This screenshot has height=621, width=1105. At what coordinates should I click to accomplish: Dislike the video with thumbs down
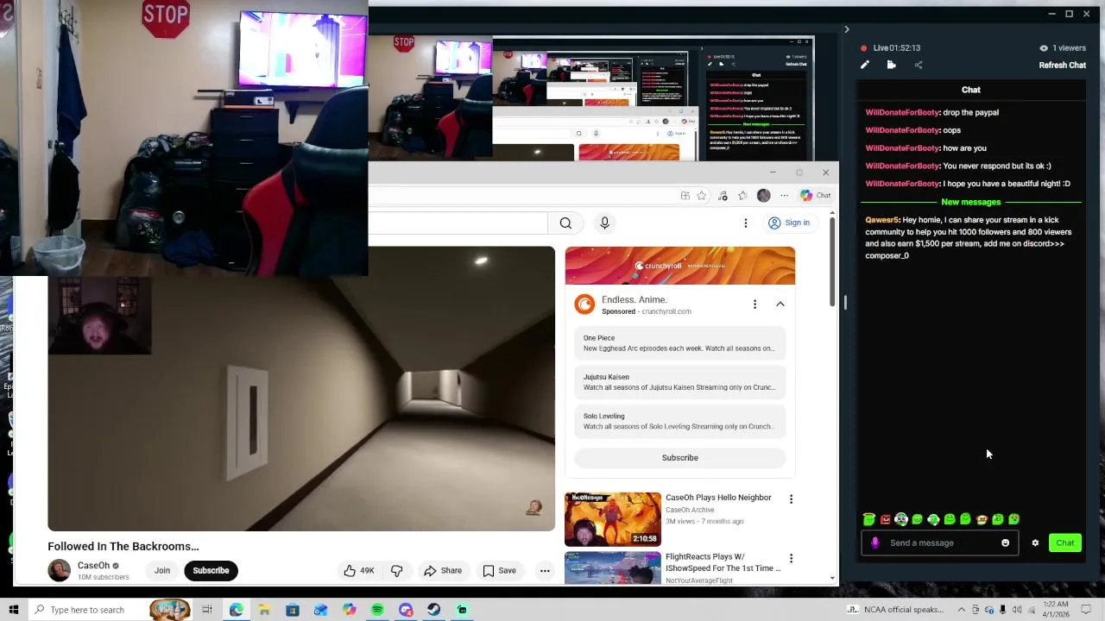(396, 570)
